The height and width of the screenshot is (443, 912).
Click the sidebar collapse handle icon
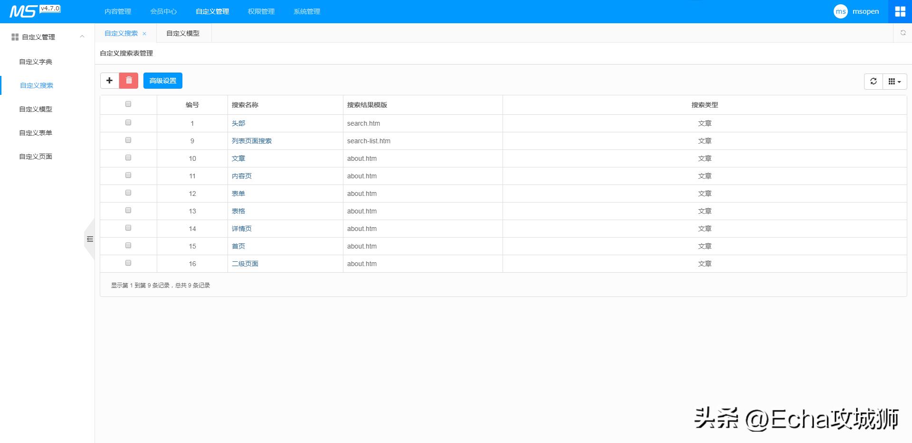[x=90, y=239]
